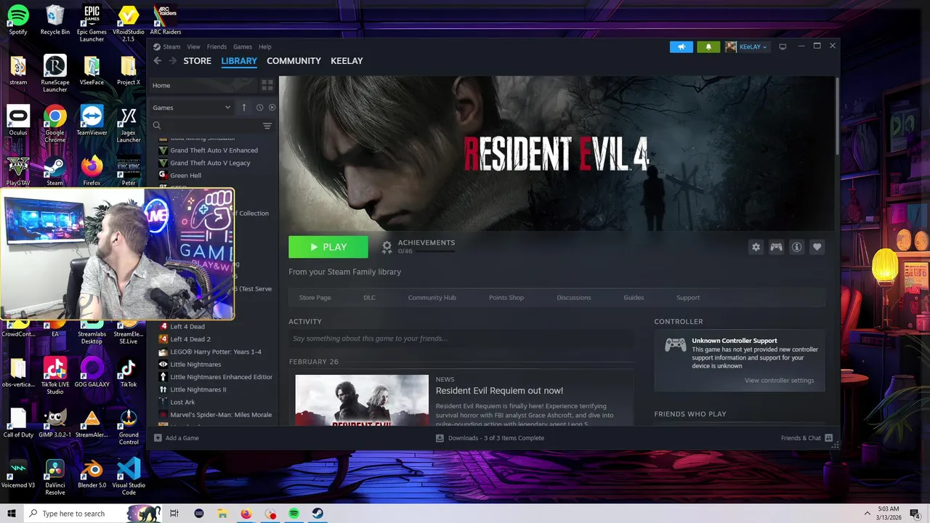The width and height of the screenshot is (930, 523).
Task: Open Visual Studio Code desktop shortcut
Action: coord(129,477)
